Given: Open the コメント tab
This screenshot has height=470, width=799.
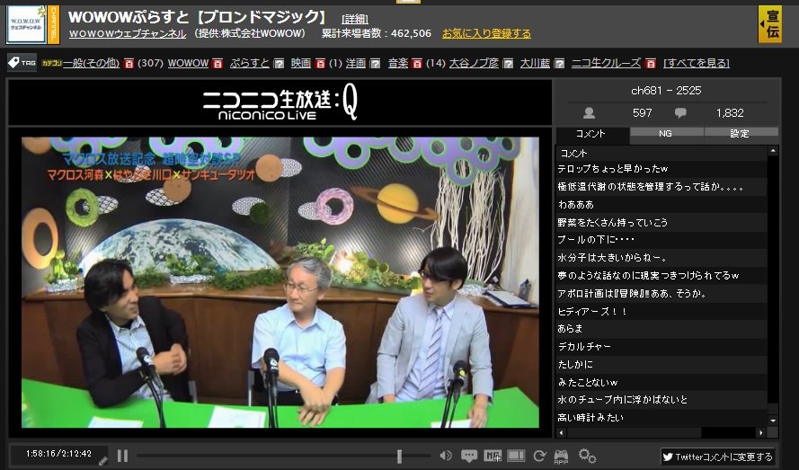Looking at the screenshot, I should 592,134.
